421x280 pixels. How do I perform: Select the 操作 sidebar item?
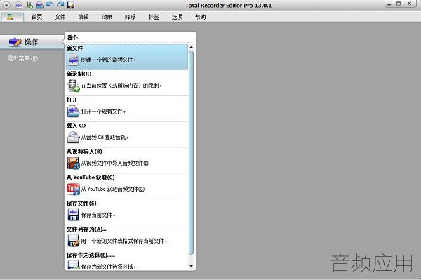tap(32, 42)
